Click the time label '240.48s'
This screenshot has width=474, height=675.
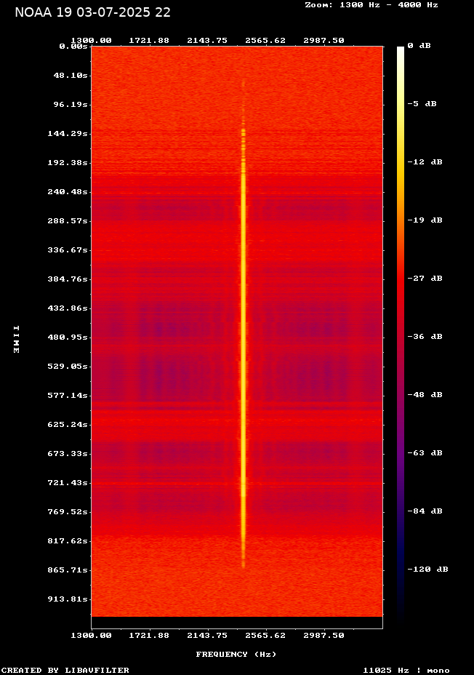coord(68,192)
